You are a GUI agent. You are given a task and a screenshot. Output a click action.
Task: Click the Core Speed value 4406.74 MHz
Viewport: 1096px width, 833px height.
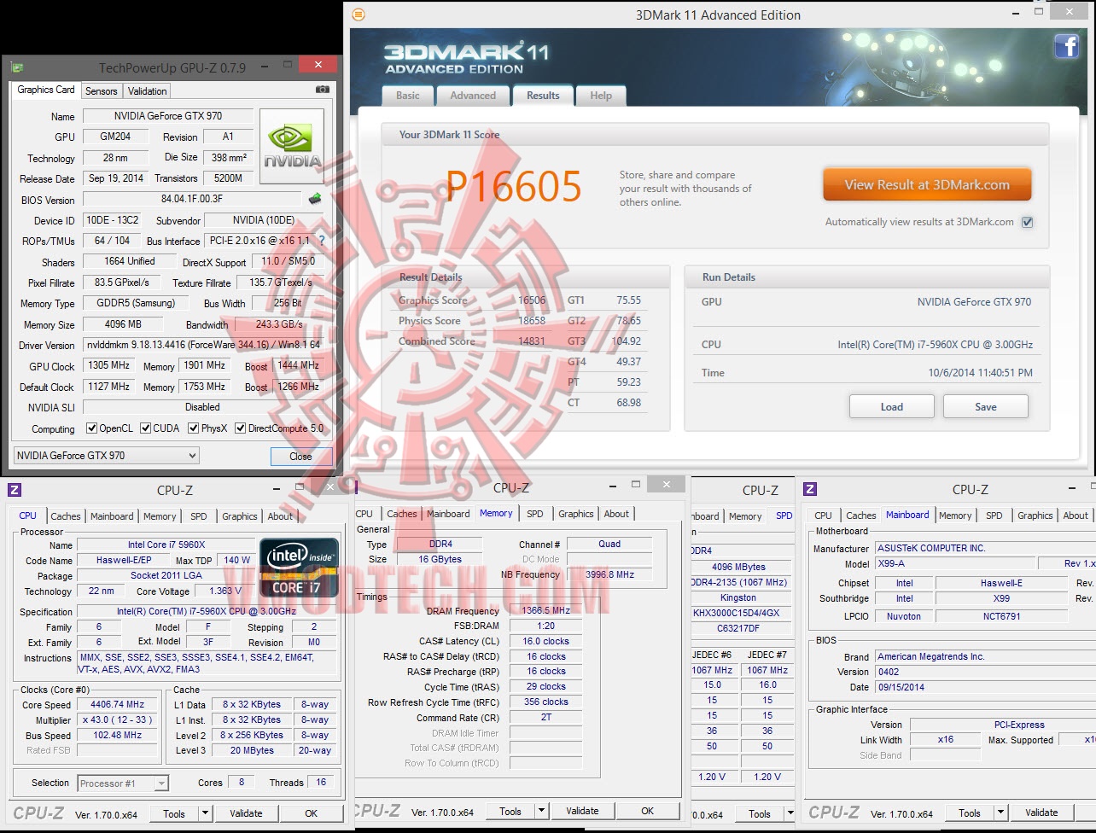click(118, 705)
